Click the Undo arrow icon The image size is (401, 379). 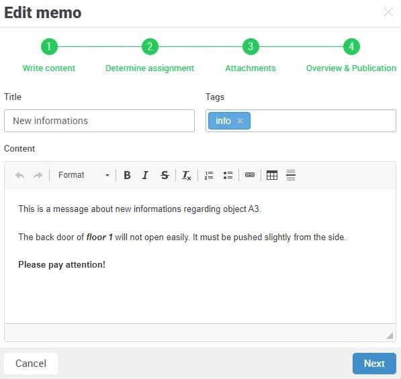pyautogui.click(x=19, y=176)
